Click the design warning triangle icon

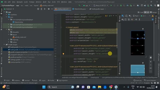point(153,16)
